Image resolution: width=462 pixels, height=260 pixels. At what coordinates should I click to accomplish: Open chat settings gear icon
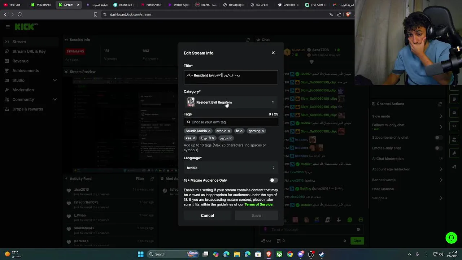coord(345,241)
